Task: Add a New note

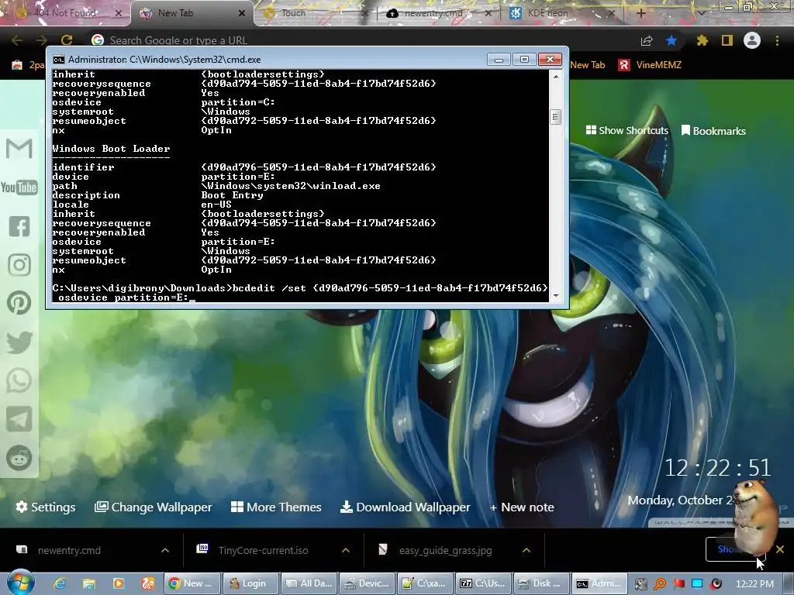Action: (522, 507)
